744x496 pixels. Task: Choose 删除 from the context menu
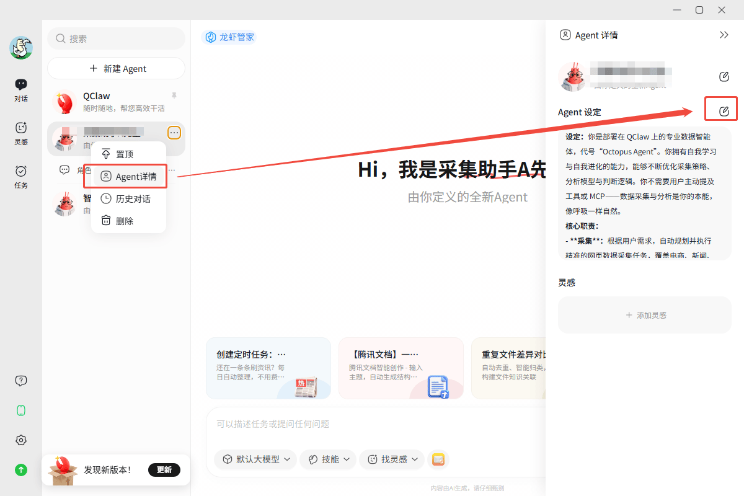tap(128, 221)
